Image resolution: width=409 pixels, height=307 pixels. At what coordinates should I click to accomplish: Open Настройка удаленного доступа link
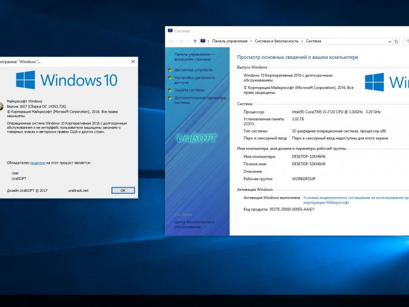195,80
